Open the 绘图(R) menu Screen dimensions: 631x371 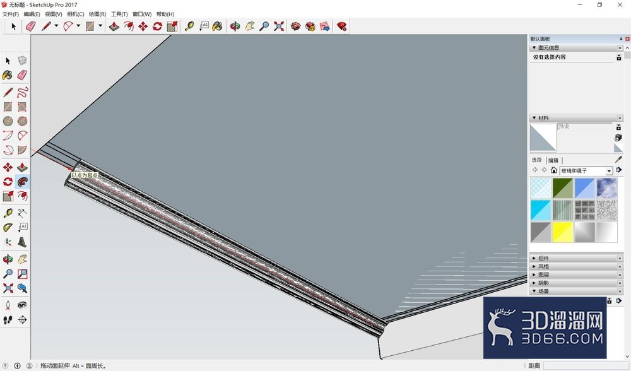tap(97, 14)
